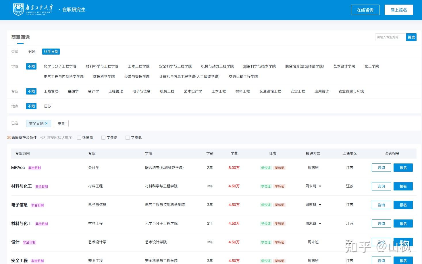
Task: Open 周末班 dropdown for 化学与分子工程学院 row
Action: (x=313, y=223)
